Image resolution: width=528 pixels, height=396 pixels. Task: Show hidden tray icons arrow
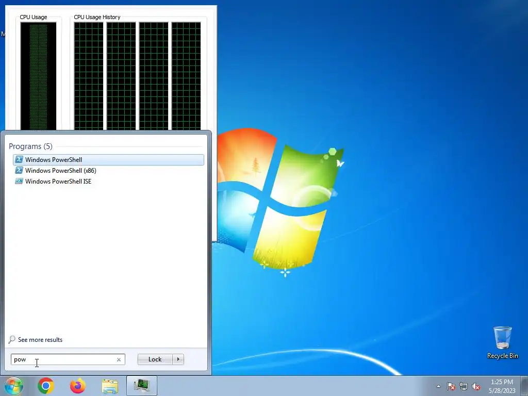(438, 386)
